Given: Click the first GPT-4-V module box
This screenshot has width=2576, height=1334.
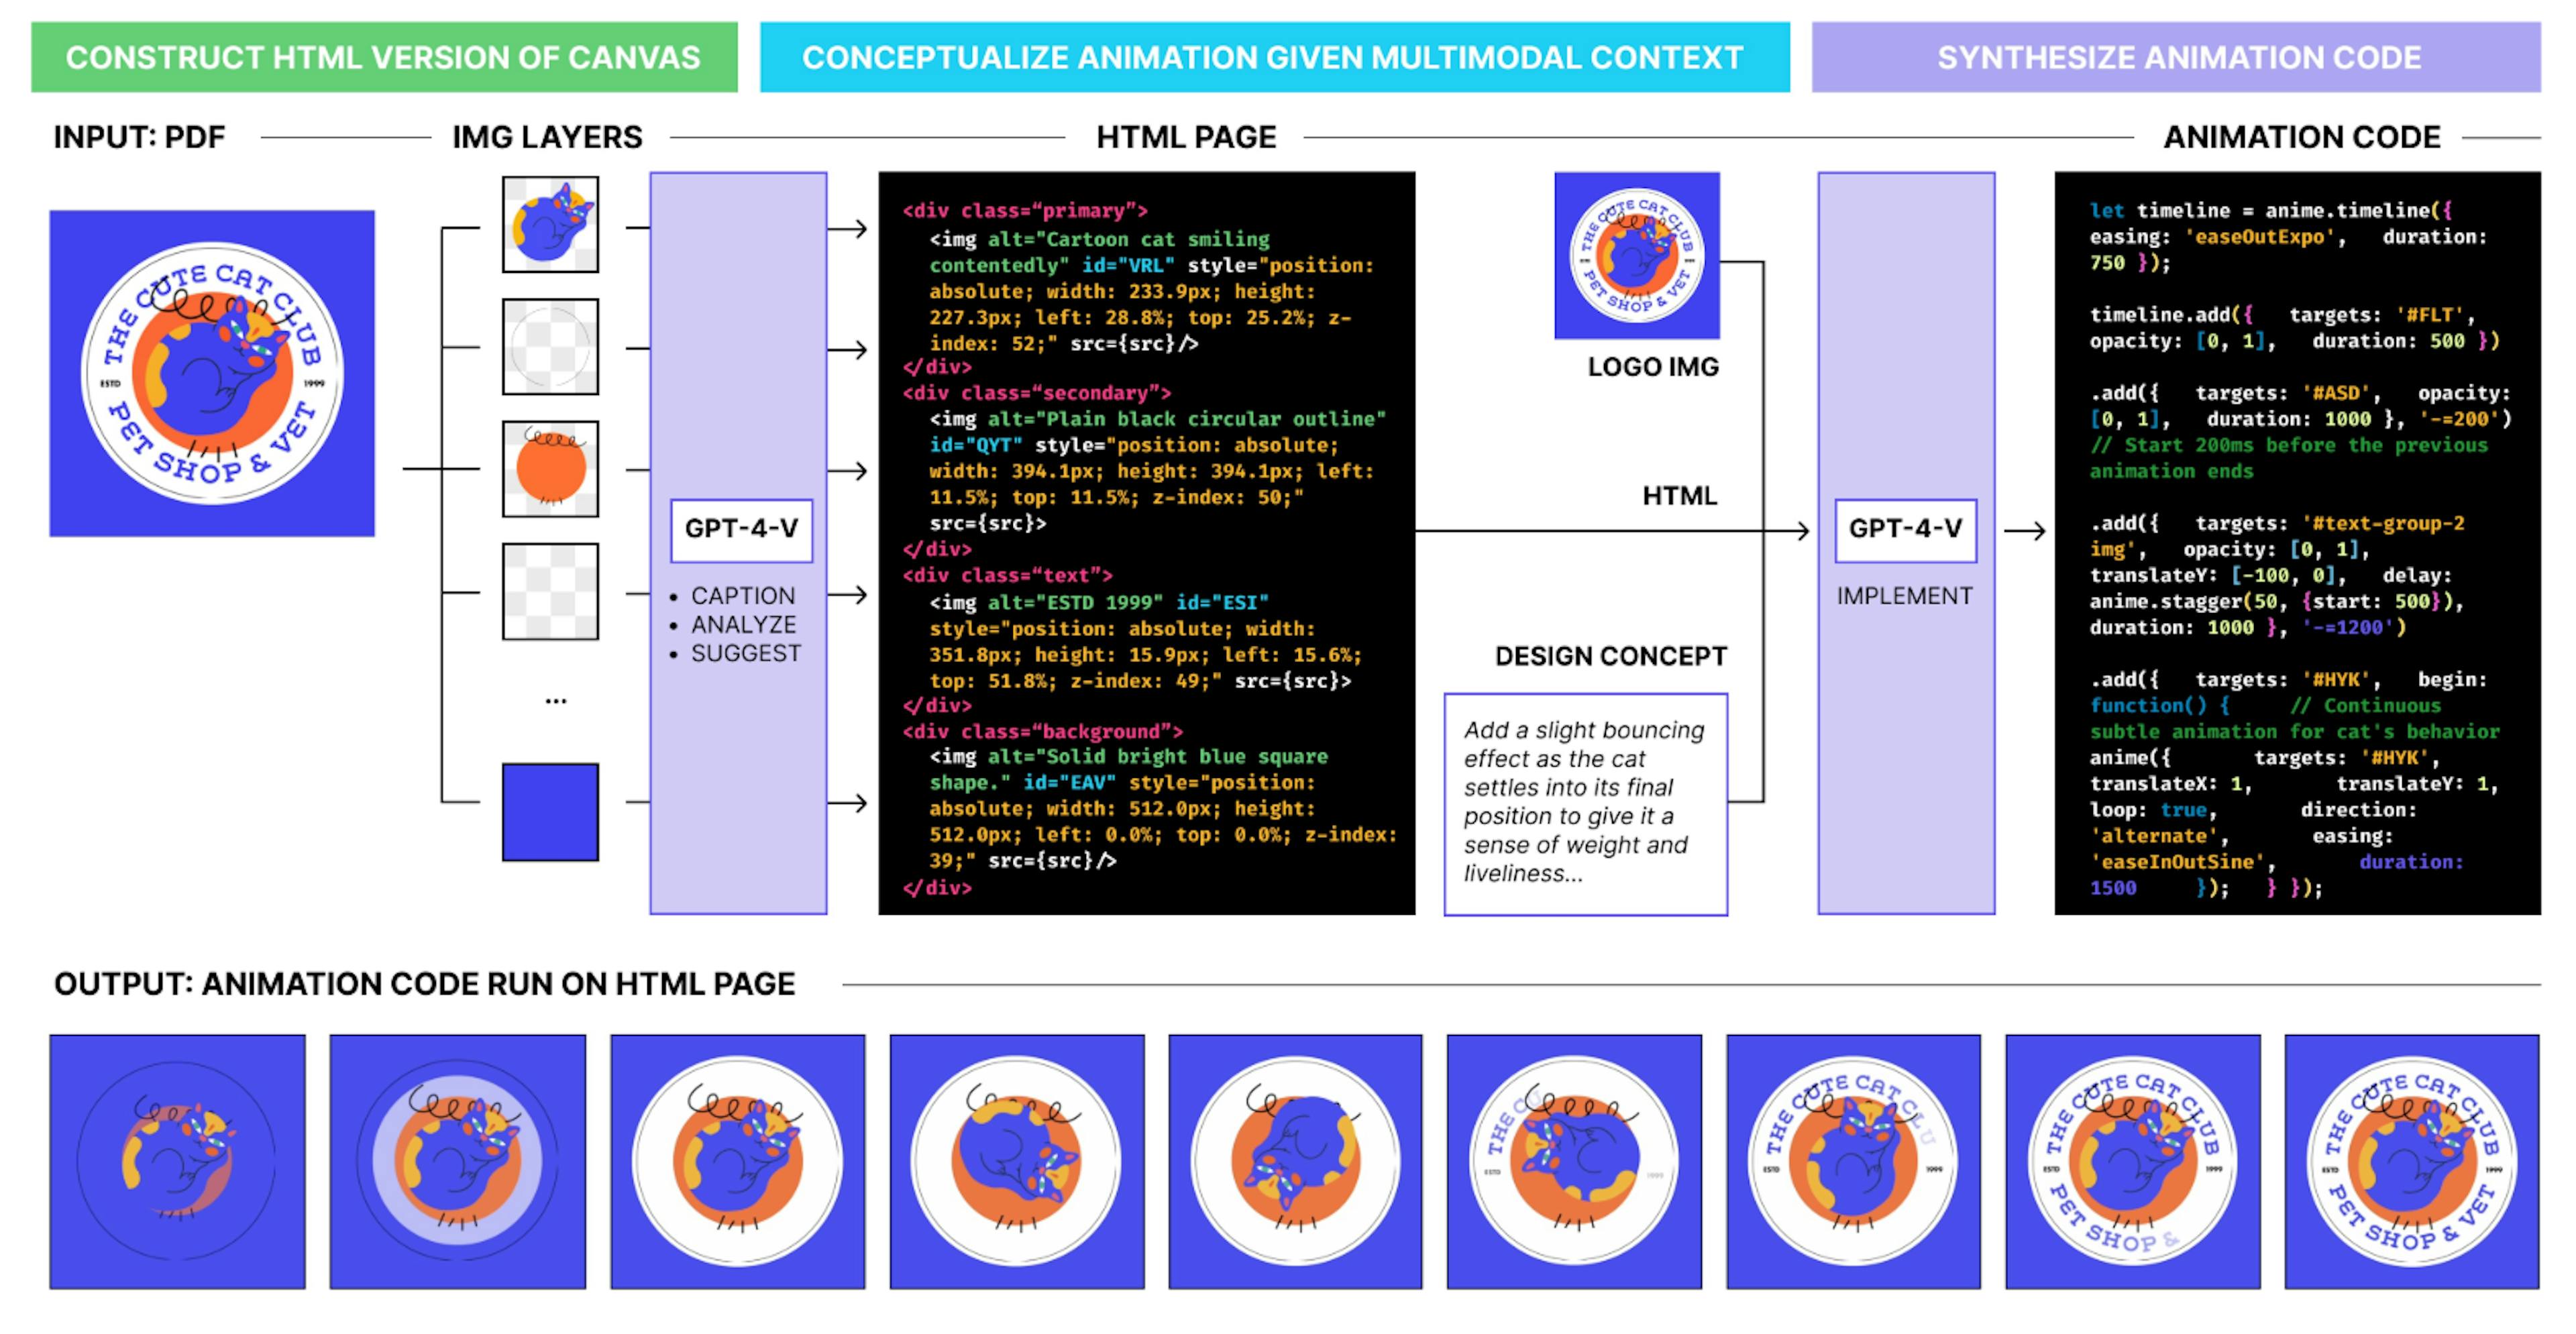Looking at the screenshot, I should pyautogui.click(x=741, y=531).
